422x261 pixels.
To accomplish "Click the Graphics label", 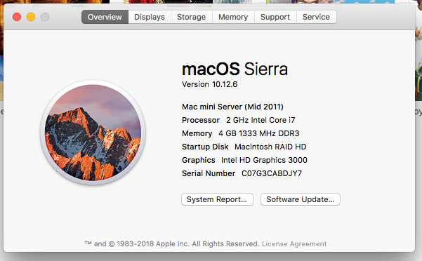I will (x=199, y=160).
